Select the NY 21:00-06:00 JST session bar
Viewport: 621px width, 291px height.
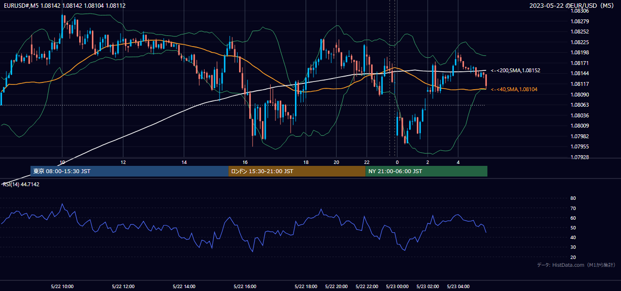tap(426, 171)
